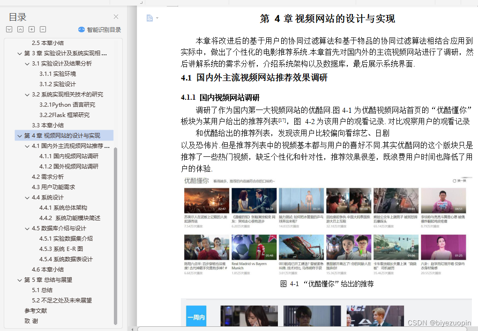Open 5.1 总结 in outline

42,290
